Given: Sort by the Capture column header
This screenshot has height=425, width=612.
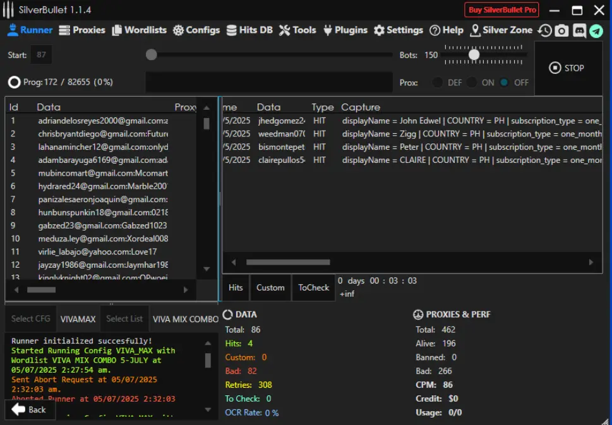Looking at the screenshot, I should click(360, 107).
